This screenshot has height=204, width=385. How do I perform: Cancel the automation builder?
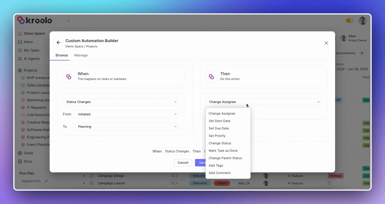coord(183,162)
